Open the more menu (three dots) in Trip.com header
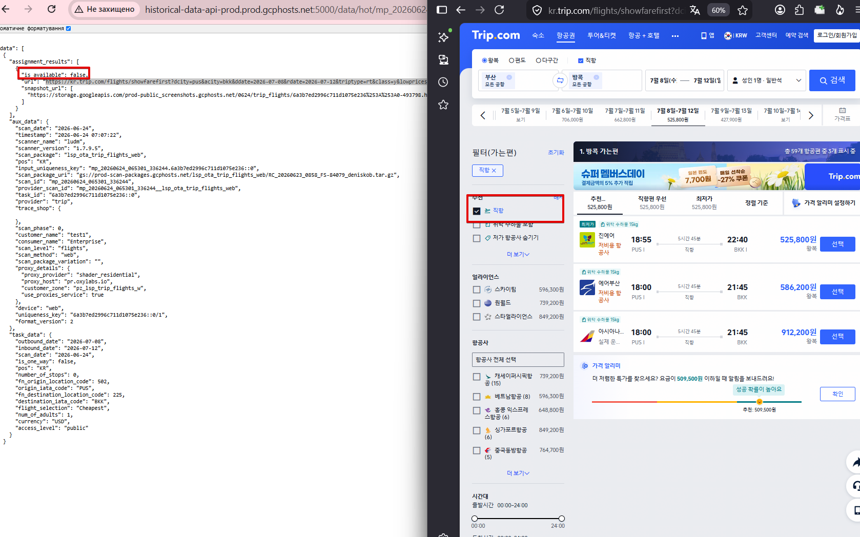Viewport: 860px width, 537px height. click(x=675, y=36)
